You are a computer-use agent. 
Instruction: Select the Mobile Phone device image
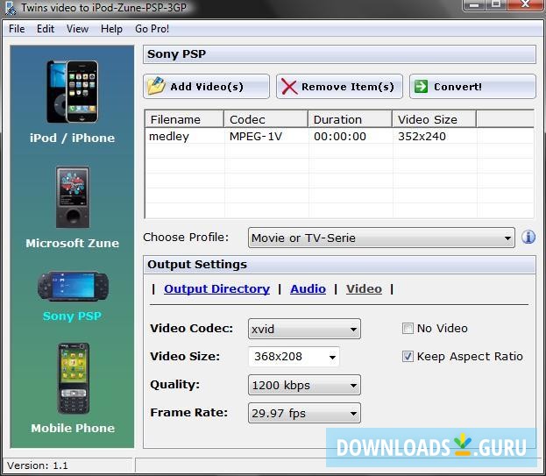pos(73,379)
